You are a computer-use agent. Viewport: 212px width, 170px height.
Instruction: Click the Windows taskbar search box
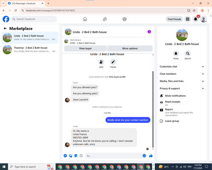click(31, 167)
